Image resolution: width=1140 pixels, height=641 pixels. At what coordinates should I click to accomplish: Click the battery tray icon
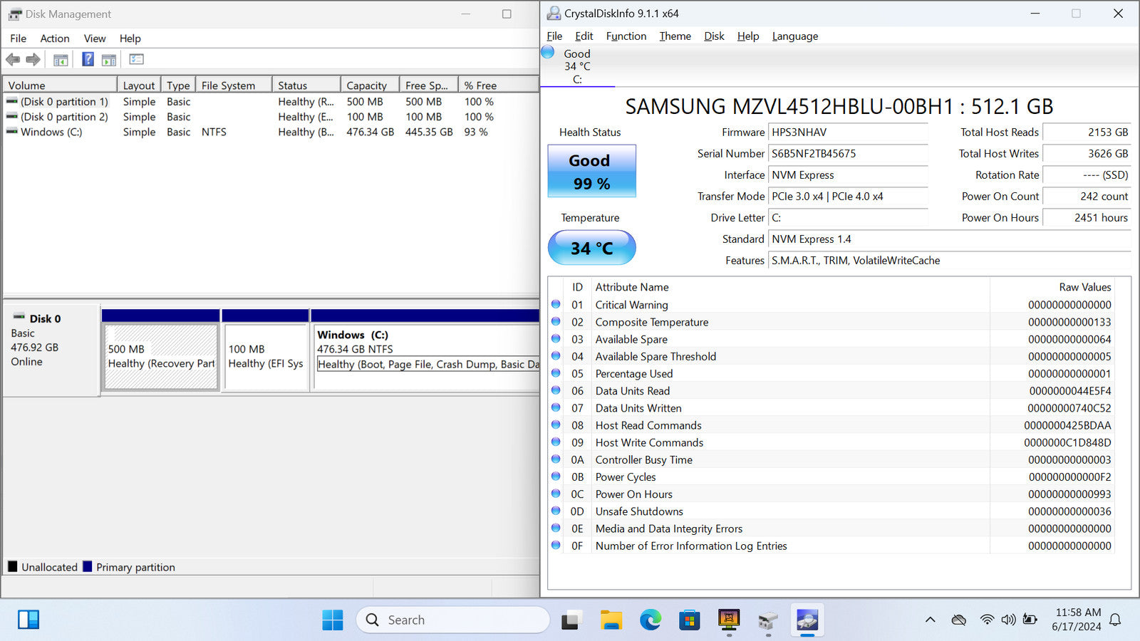[x=1030, y=620]
